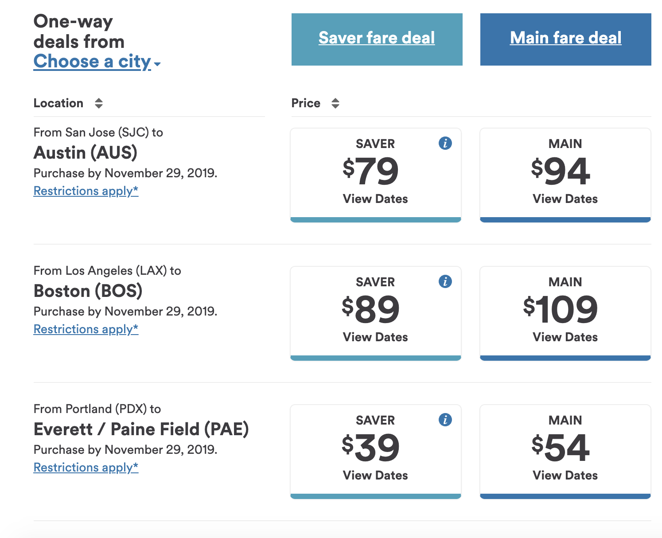Sort deals by Price arrows
662x538 pixels.
pyautogui.click(x=335, y=103)
